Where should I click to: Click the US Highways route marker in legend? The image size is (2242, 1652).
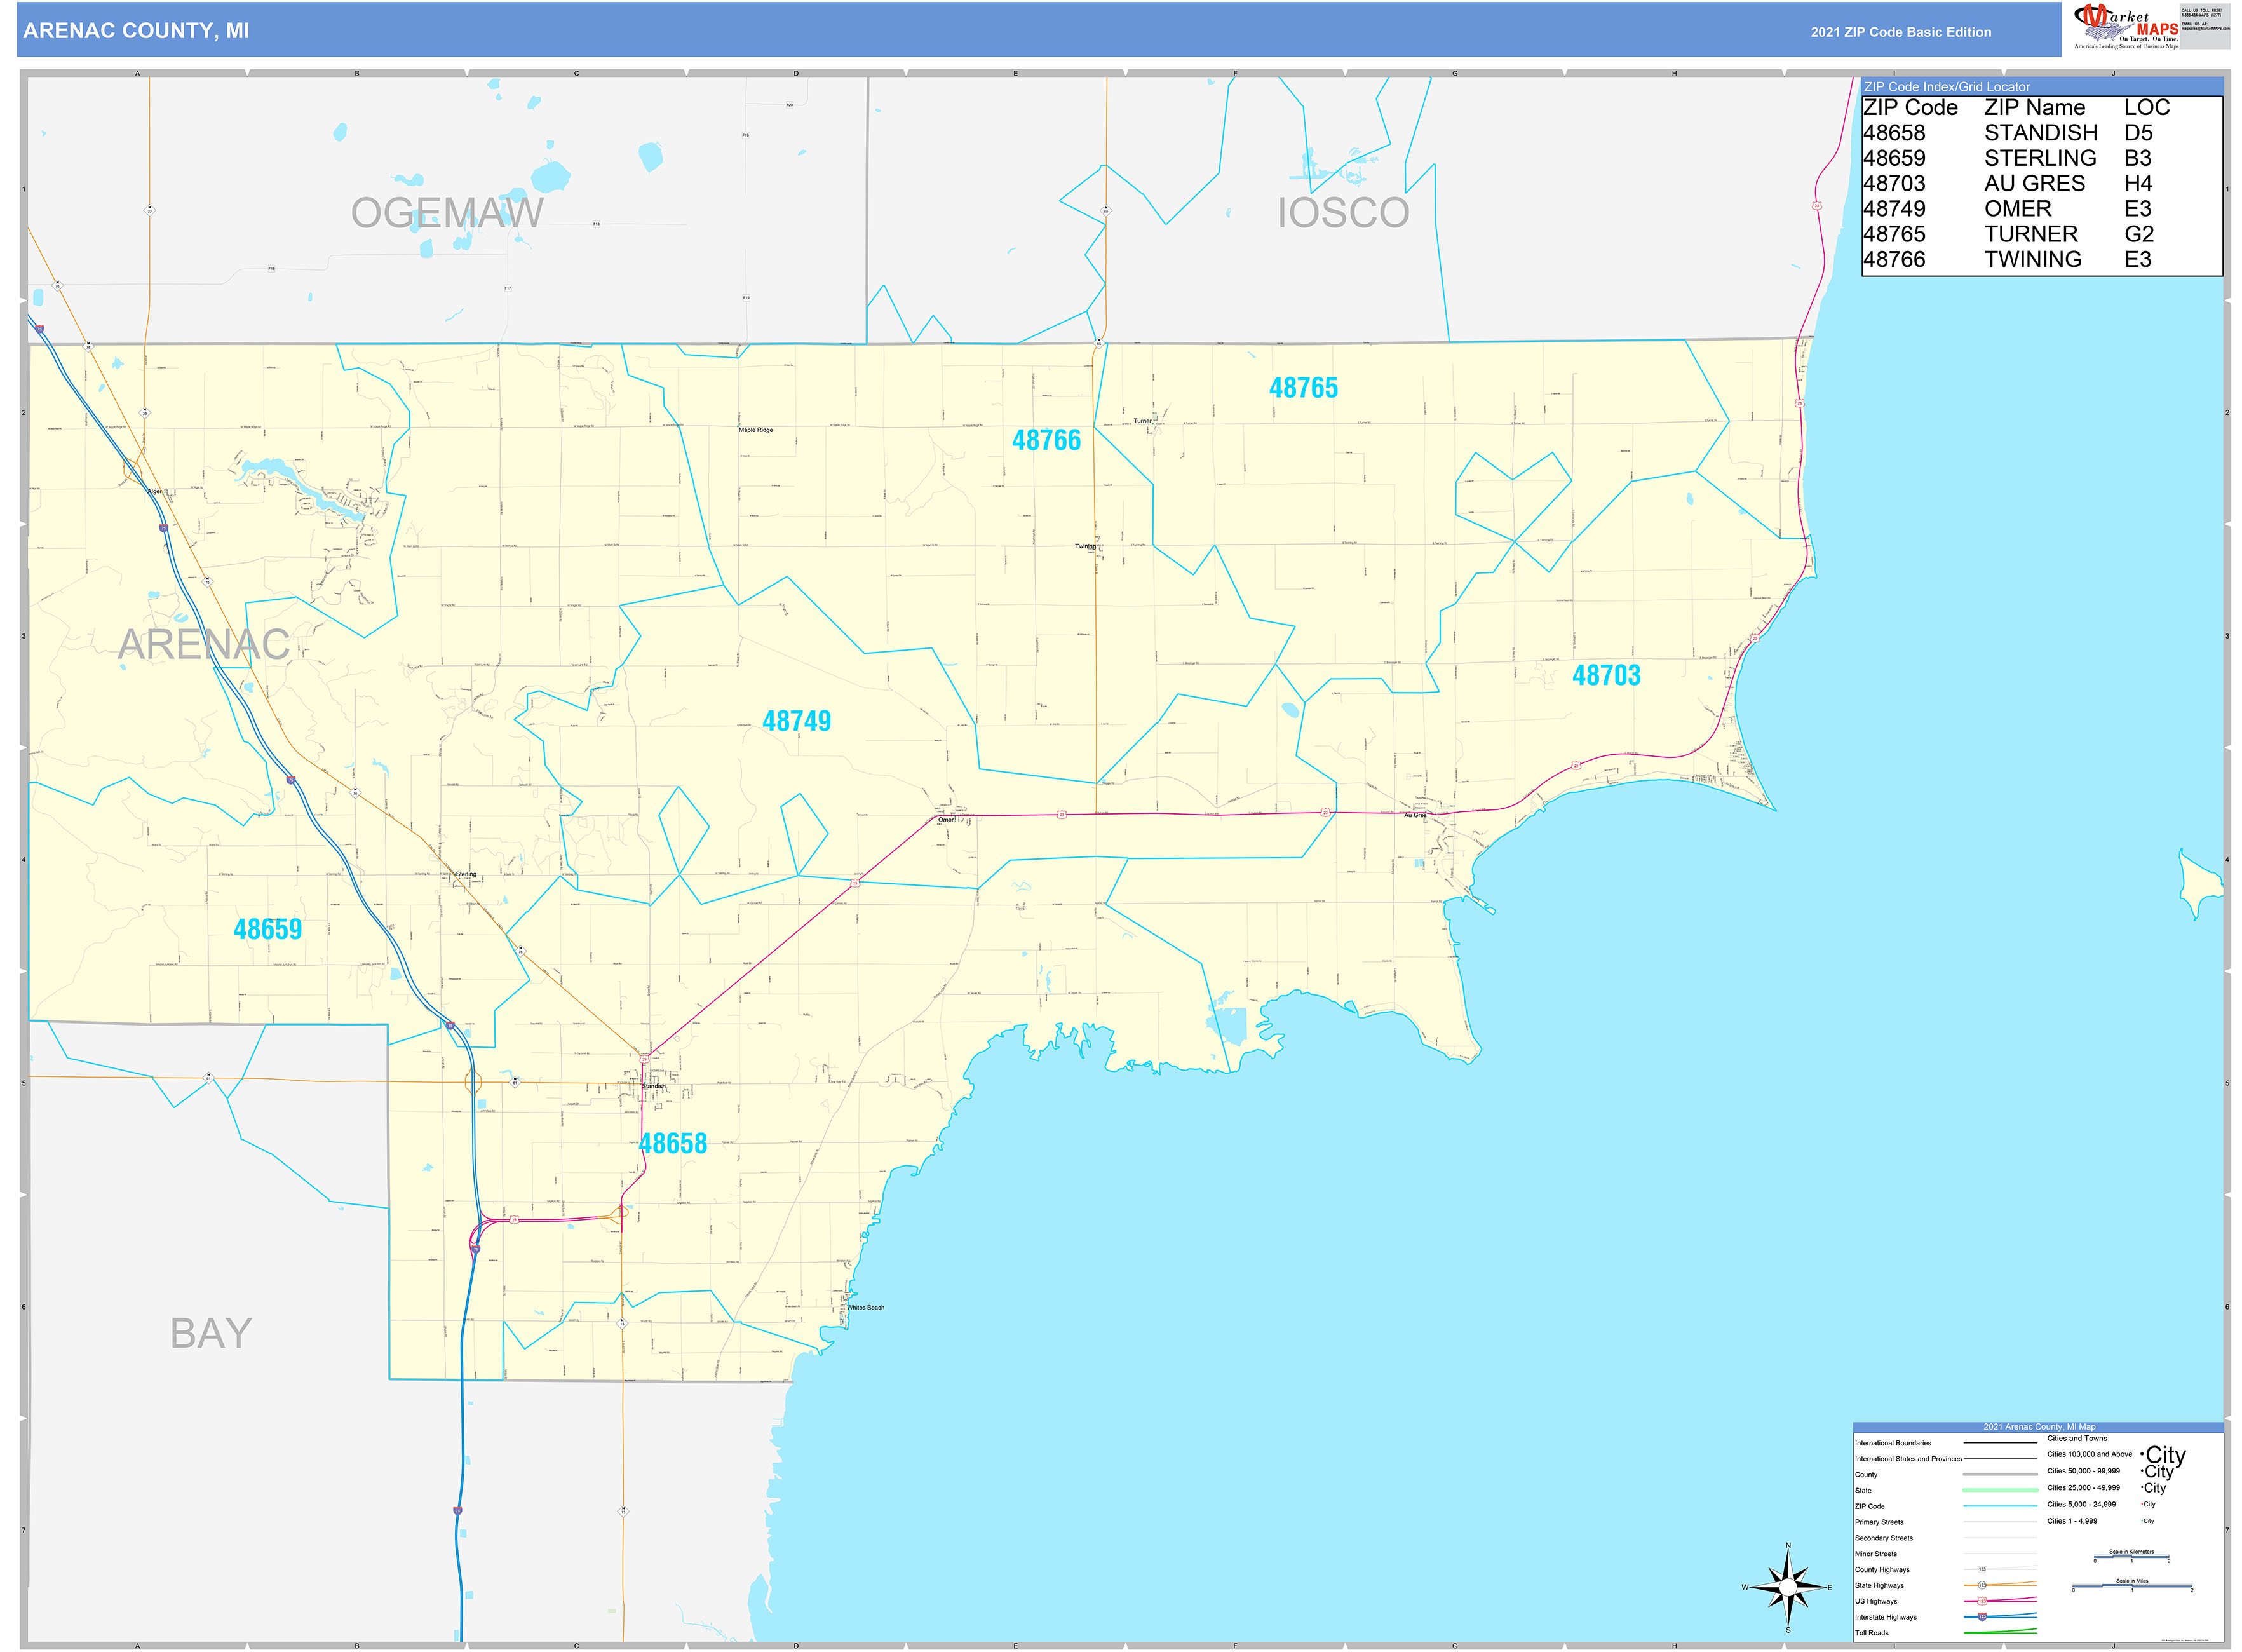pos(1983,1601)
